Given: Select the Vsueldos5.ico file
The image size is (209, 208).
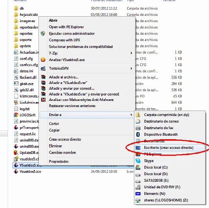Looking at the screenshot, I should tap(30, 171).
